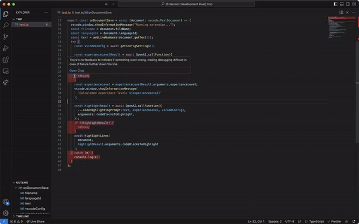Click the highlighted 'return;' on line 26
This screenshot has height=224, width=359.
84,76
